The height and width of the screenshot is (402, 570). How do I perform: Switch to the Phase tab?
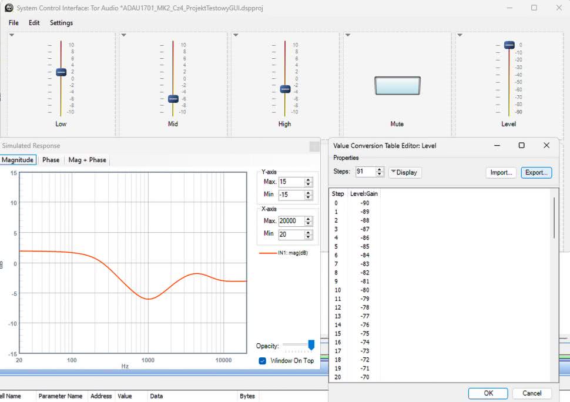pyautogui.click(x=51, y=160)
